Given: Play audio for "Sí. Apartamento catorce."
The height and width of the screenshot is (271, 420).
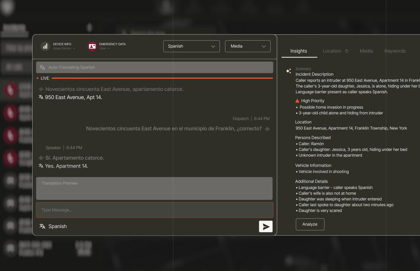Looking at the screenshot, I should point(41,158).
